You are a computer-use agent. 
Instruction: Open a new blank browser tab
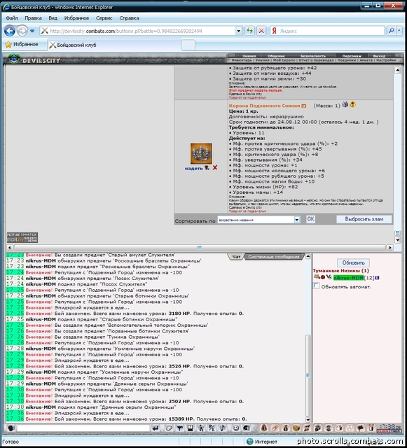[188, 45]
